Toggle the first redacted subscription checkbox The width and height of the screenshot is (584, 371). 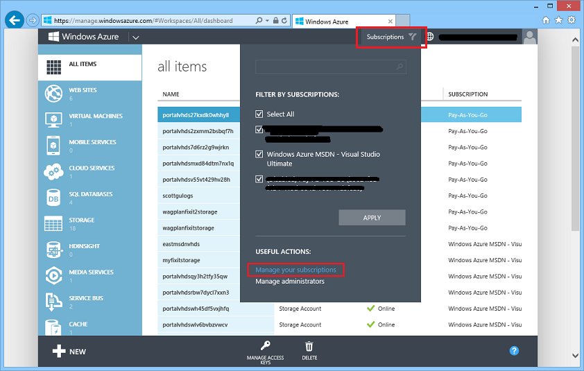click(x=259, y=130)
